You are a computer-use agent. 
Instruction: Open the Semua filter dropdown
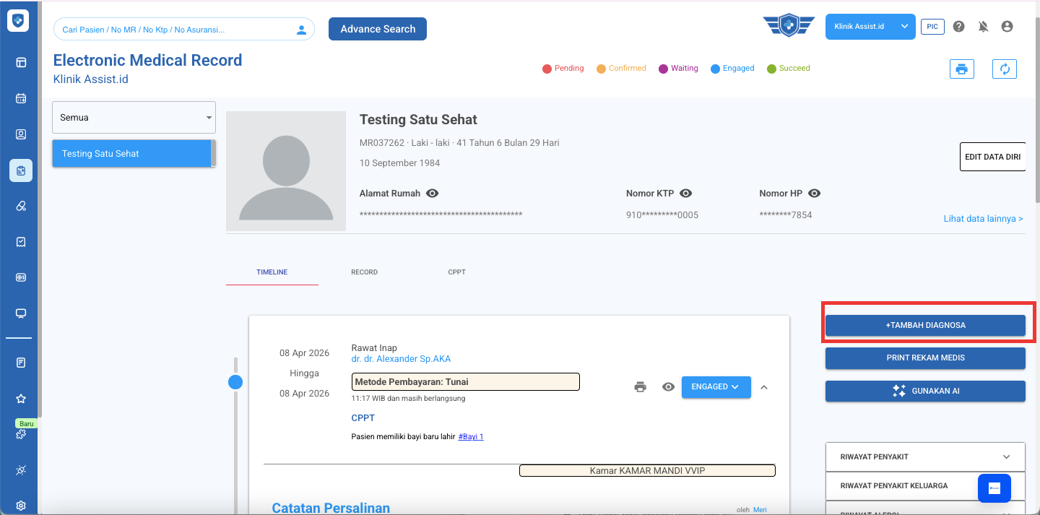click(134, 117)
